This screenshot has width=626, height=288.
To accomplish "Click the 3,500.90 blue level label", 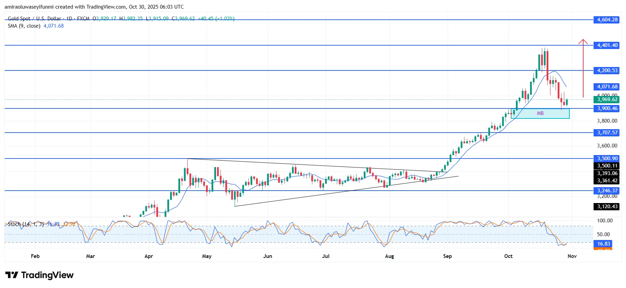I will (x=607, y=159).
